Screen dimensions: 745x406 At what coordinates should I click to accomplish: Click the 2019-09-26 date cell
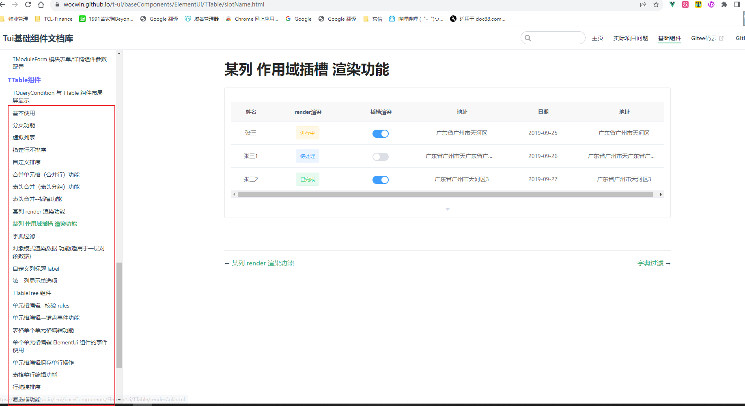pyautogui.click(x=543, y=156)
